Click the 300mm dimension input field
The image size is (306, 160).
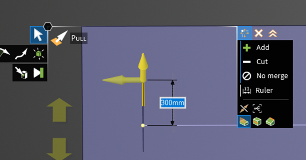pos(173,103)
